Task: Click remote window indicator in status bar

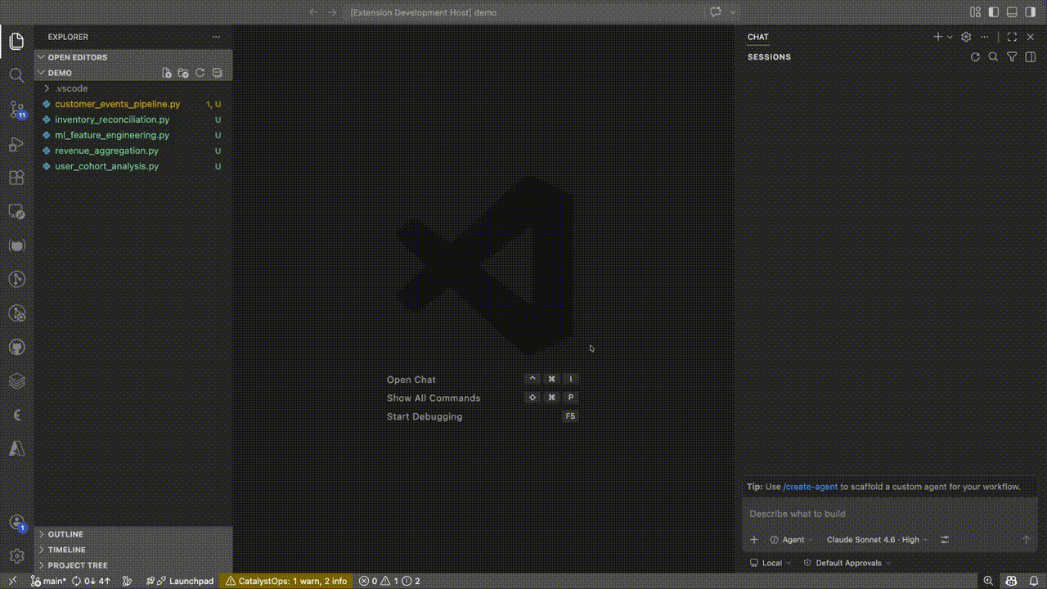Action: pos(12,581)
